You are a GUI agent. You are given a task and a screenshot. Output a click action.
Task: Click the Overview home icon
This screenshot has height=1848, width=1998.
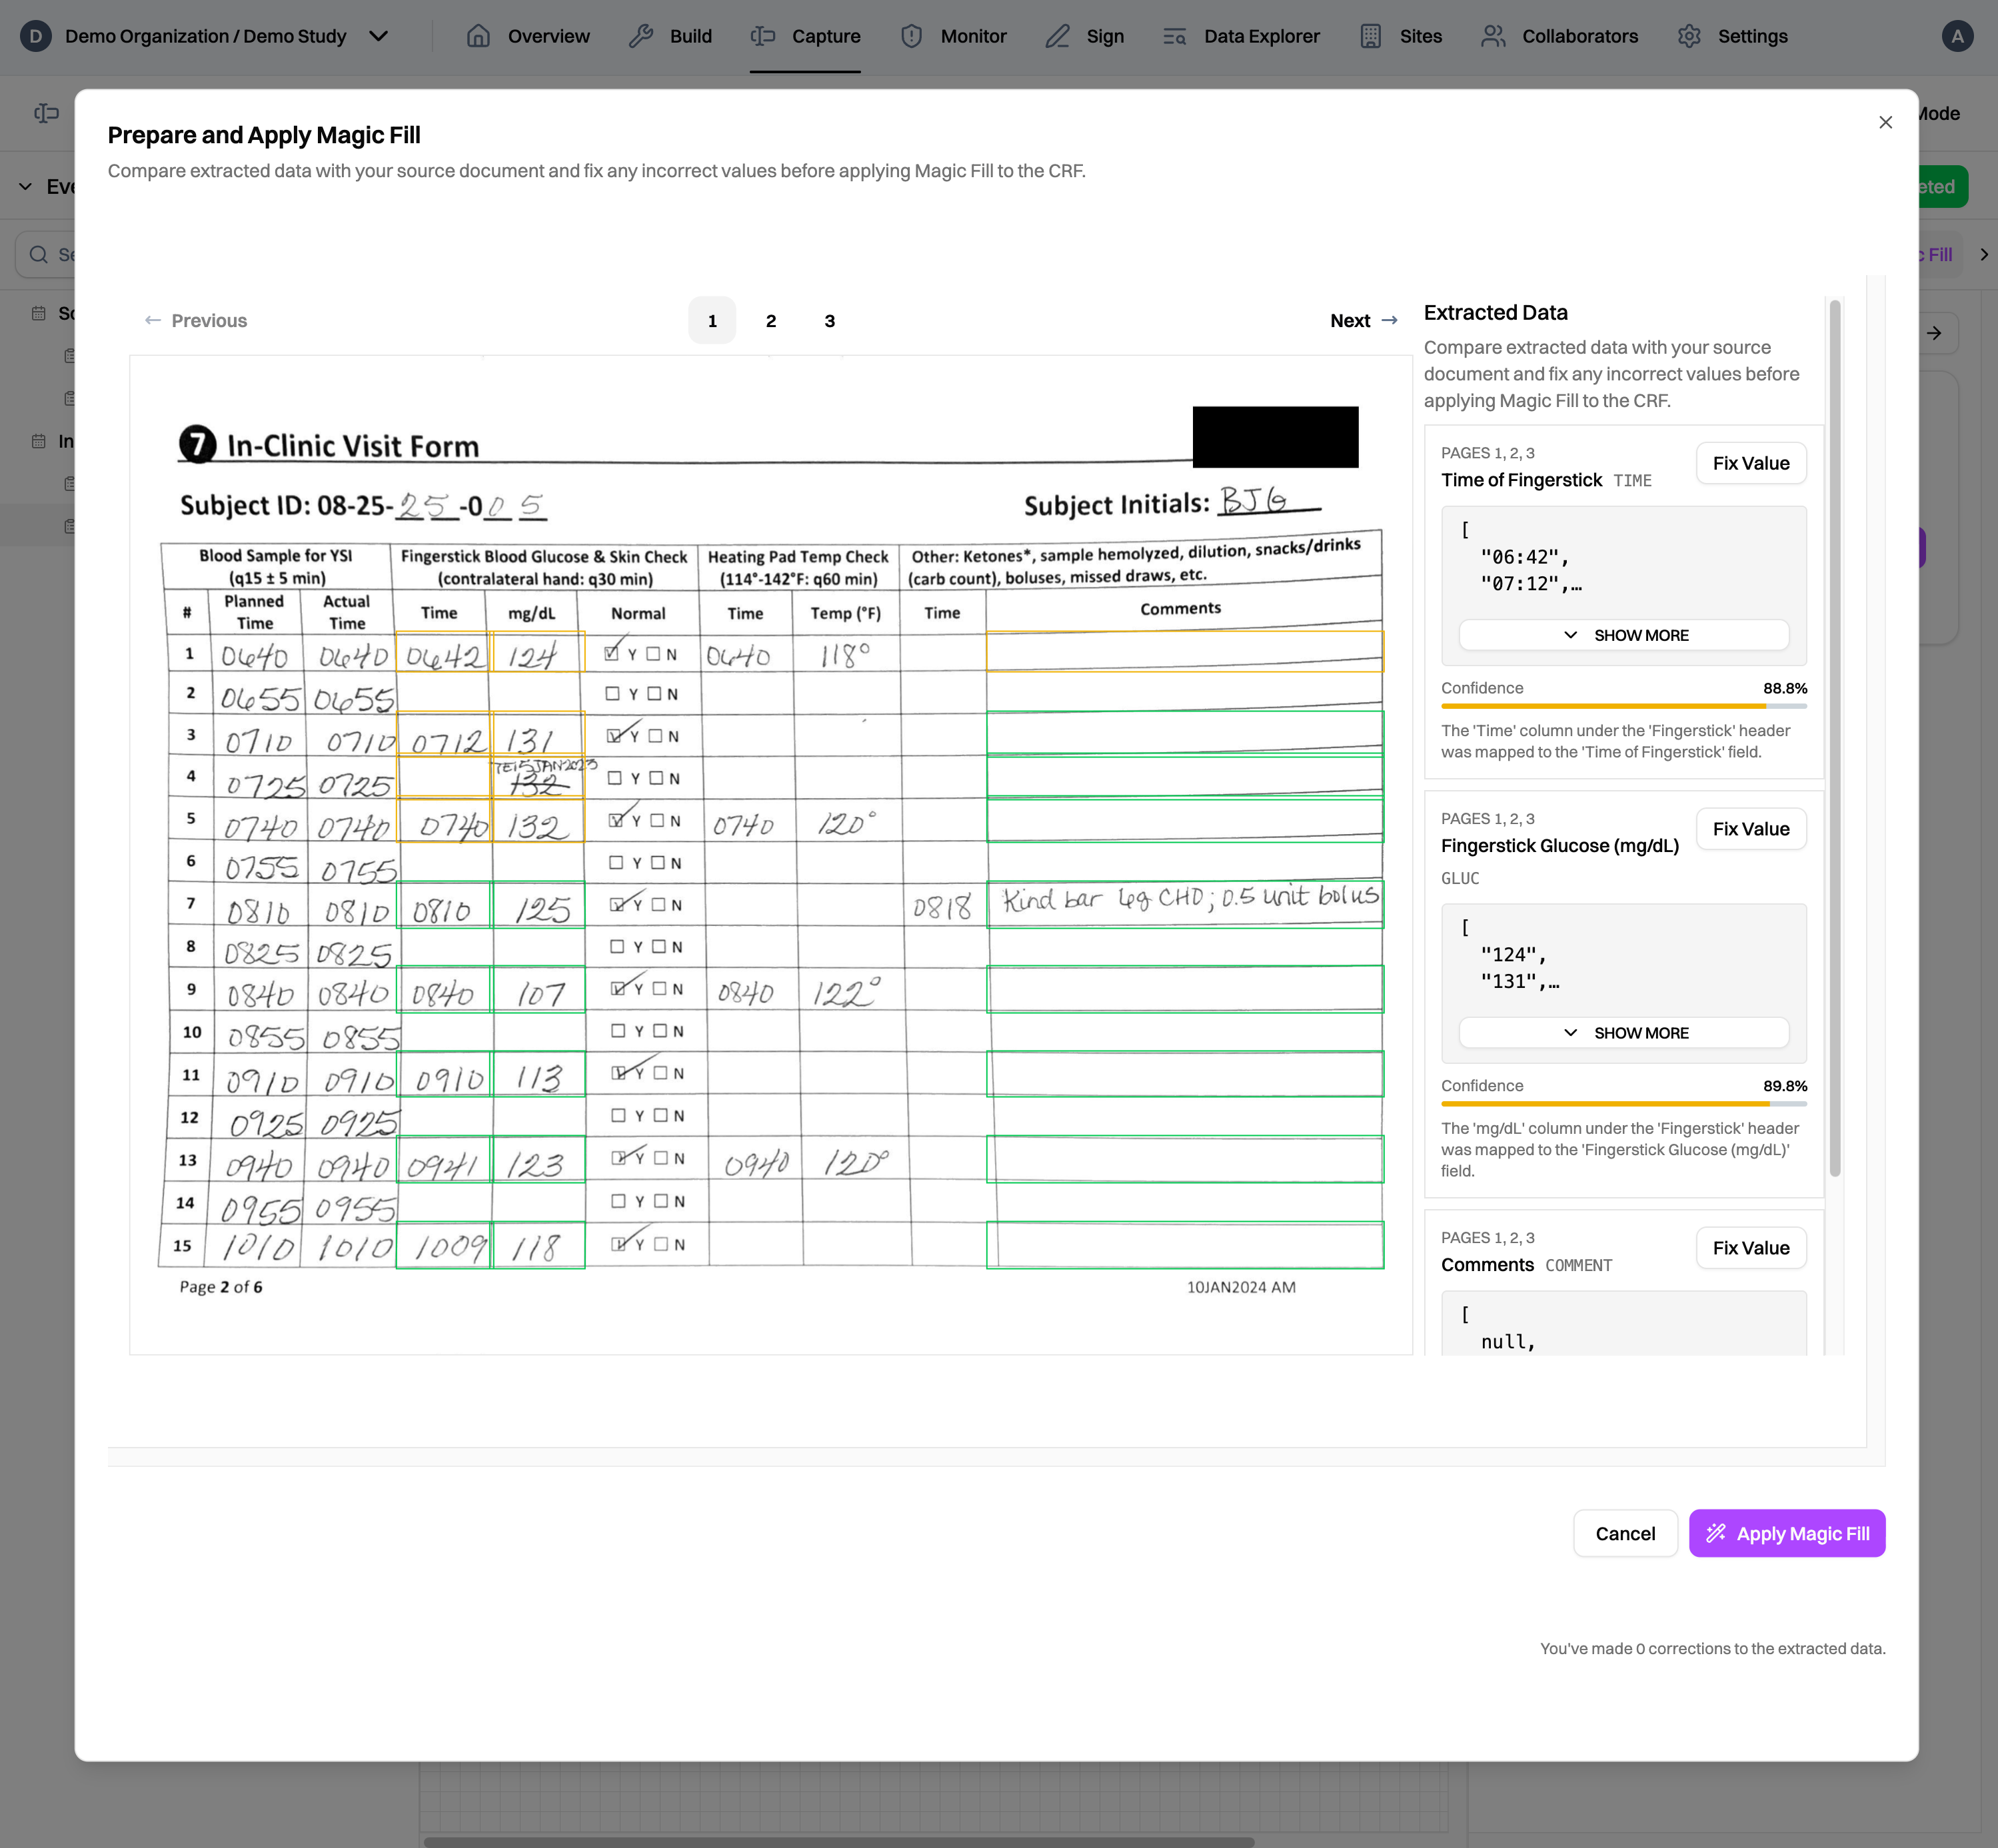(479, 36)
